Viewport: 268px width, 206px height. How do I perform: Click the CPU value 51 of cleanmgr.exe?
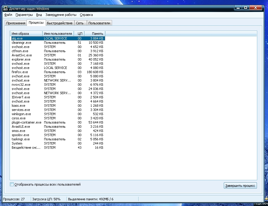coord(79,43)
